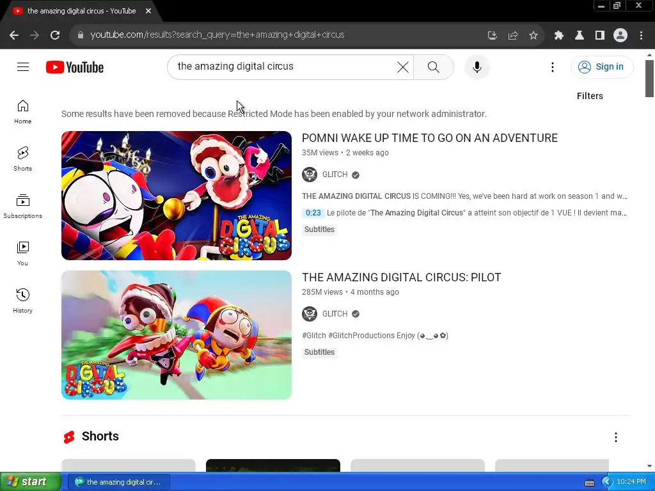Open the Filters option
Viewport: 655px width, 491px height.
590,96
